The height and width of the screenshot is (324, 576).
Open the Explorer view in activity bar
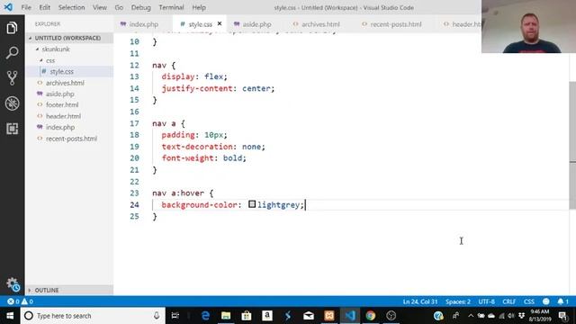tap(12, 28)
